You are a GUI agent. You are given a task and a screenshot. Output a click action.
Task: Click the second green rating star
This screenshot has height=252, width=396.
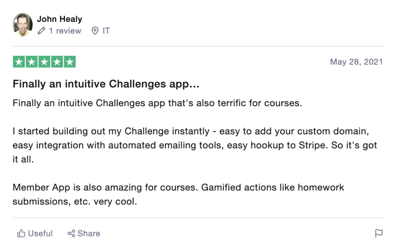32,62
